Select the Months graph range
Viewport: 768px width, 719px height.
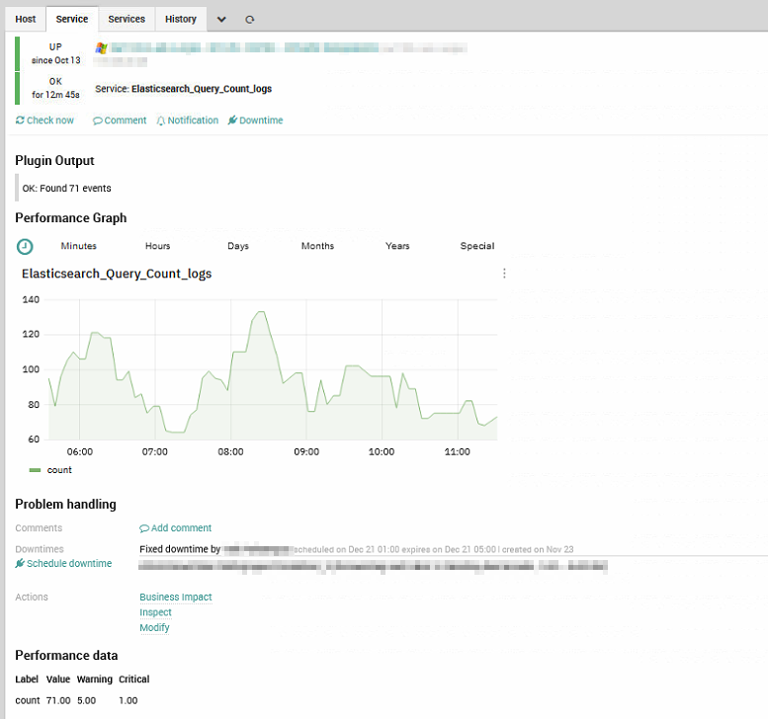point(318,246)
